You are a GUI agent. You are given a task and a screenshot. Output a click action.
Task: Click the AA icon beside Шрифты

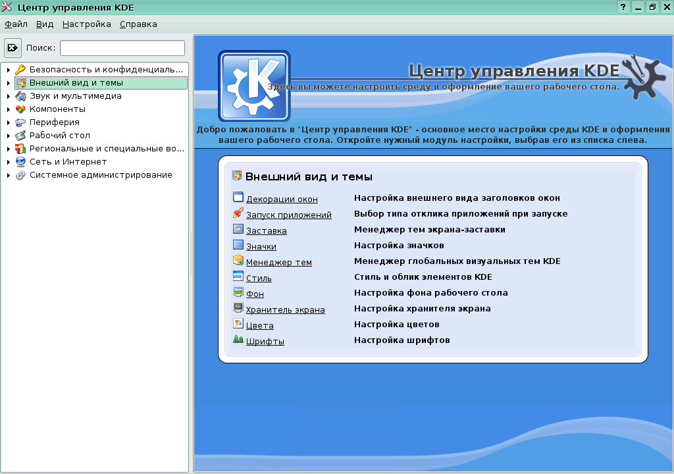(237, 340)
